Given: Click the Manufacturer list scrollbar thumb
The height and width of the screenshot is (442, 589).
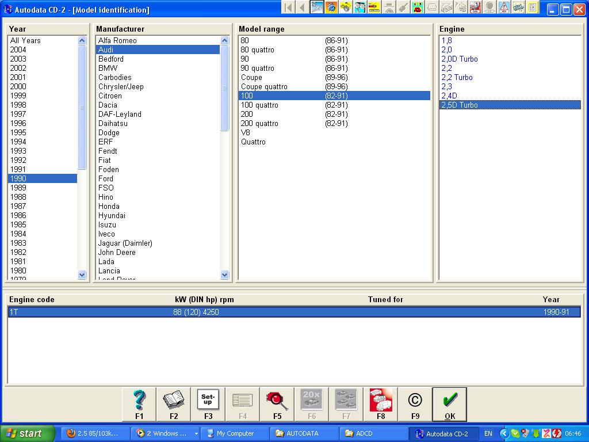Looking at the screenshot, I should point(225,88).
